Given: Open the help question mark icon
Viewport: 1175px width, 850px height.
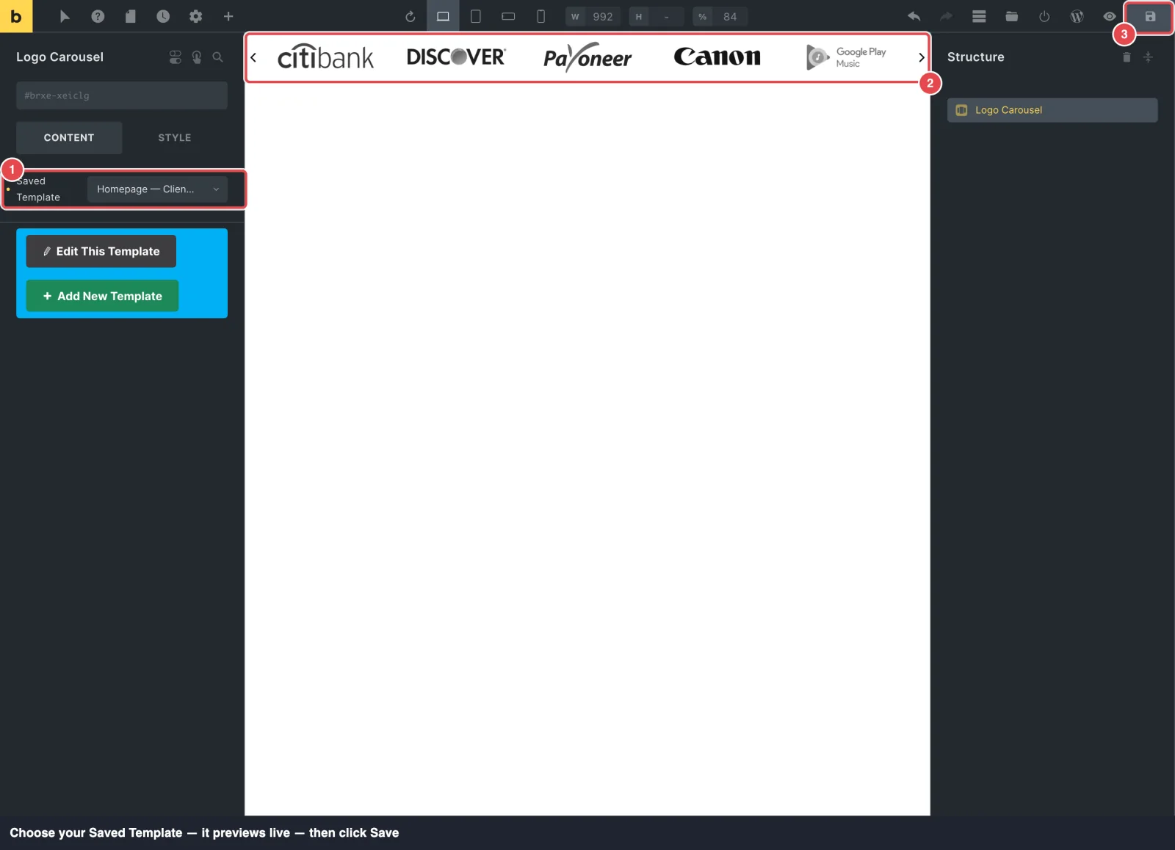Looking at the screenshot, I should pyautogui.click(x=98, y=16).
